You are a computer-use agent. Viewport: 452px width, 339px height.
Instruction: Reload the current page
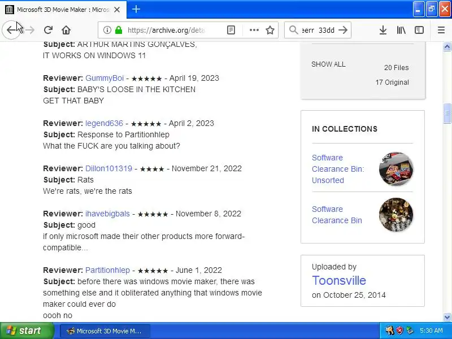tap(48, 30)
